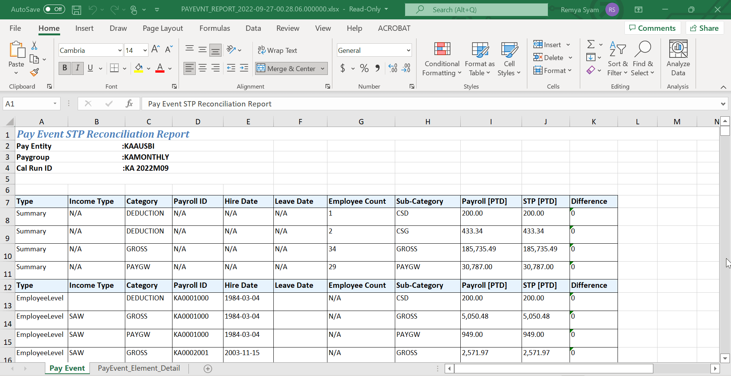Click the Share button
This screenshot has height=376, width=731.
[x=704, y=28]
